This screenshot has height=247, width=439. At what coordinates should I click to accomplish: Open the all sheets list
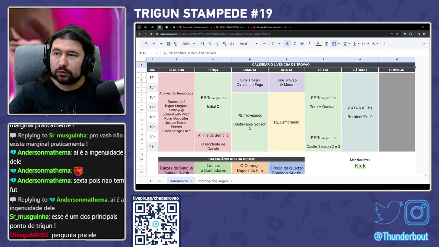[159, 181]
